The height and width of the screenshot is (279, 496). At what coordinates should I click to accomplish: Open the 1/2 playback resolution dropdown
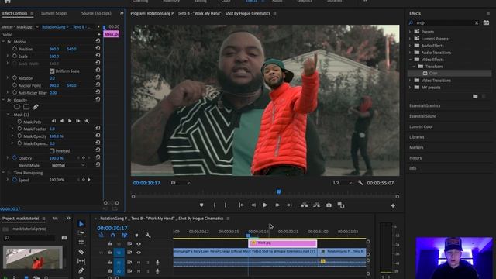342,183
